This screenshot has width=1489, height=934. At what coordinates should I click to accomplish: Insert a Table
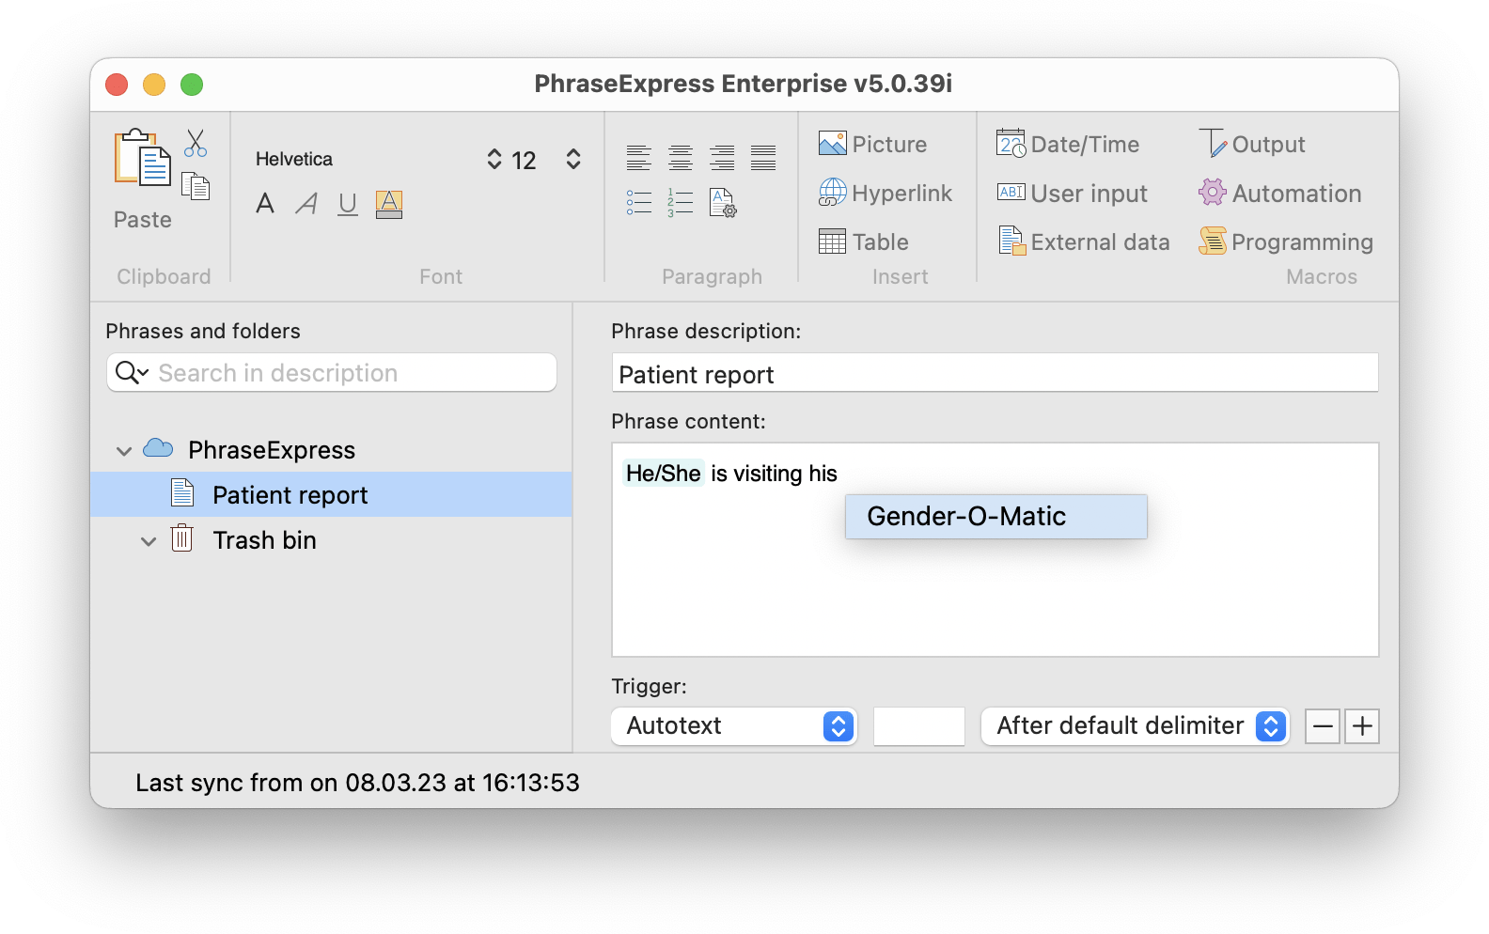pyautogui.click(x=863, y=241)
